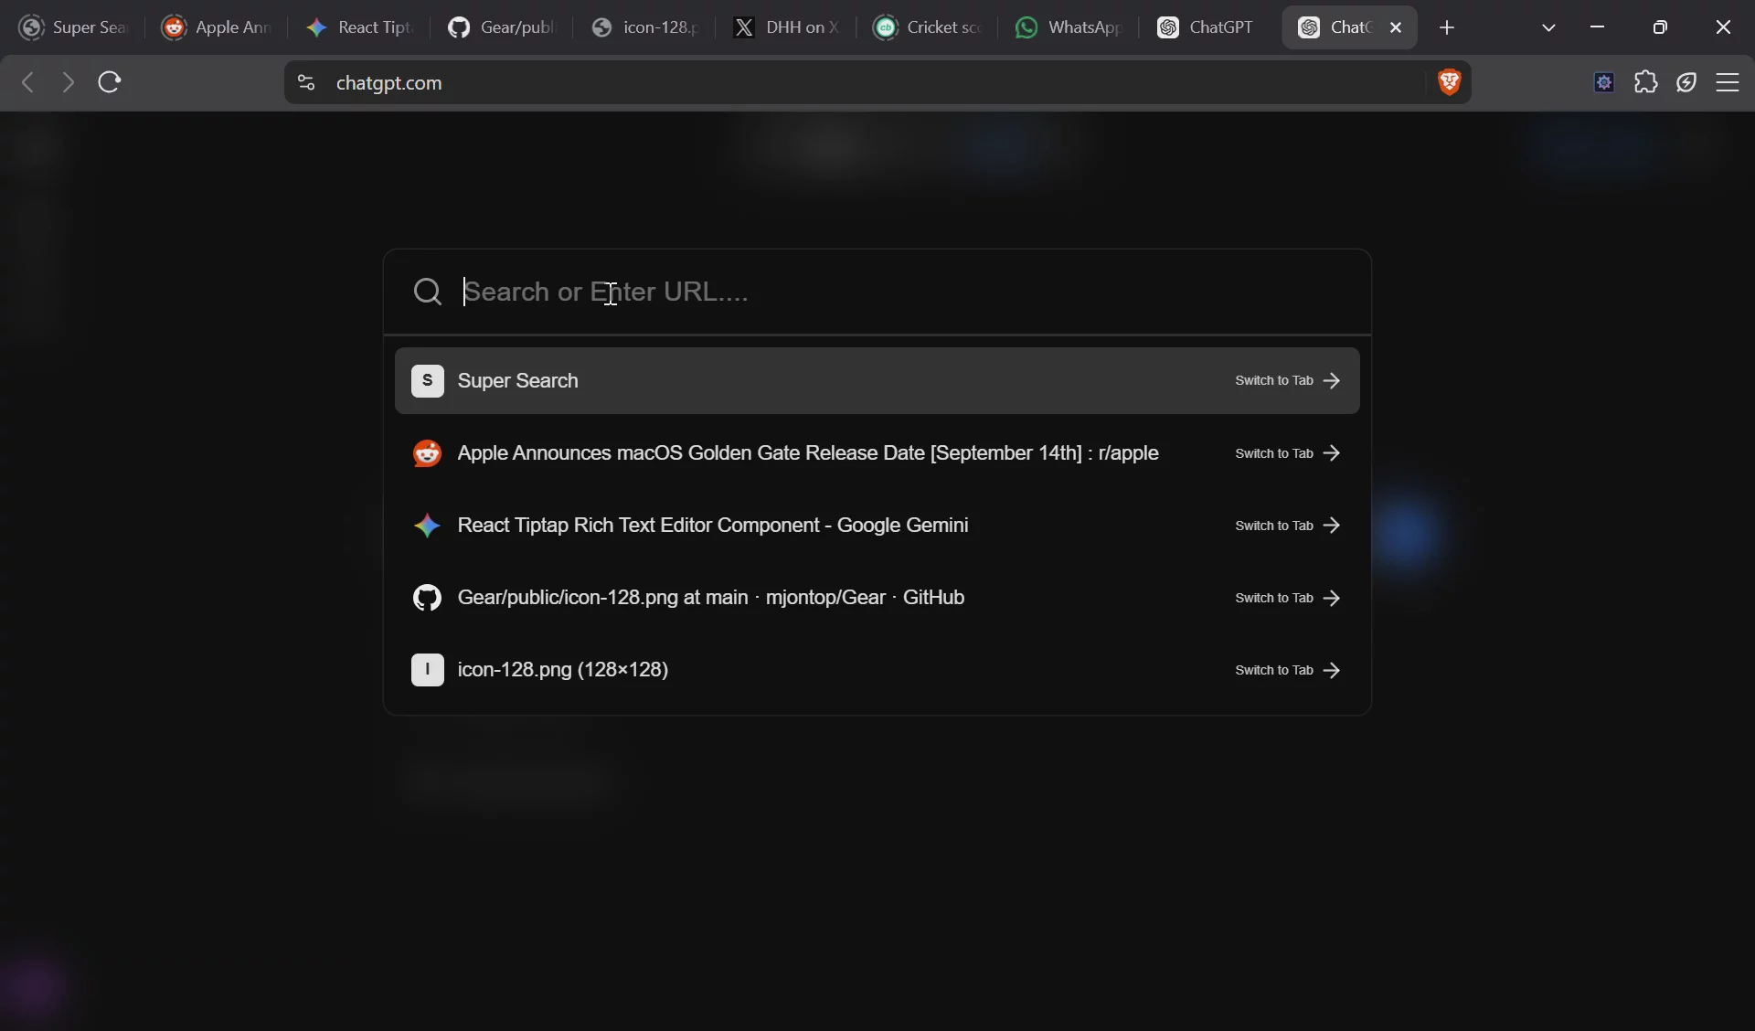The image size is (1755, 1031).
Task: Click the Gemini star icon in results
Action: point(427,526)
